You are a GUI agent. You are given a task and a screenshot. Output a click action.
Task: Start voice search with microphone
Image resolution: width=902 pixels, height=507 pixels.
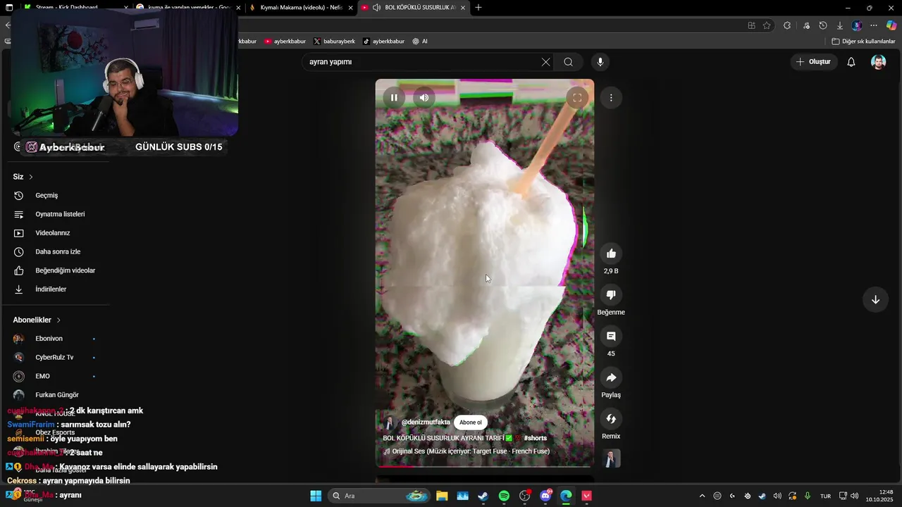click(600, 62)
